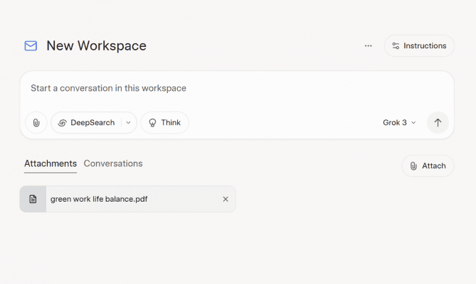This screenshot has height=284, width=476.
Task: Remove green work life balance.pdf attachment
Action: (226, 200)
